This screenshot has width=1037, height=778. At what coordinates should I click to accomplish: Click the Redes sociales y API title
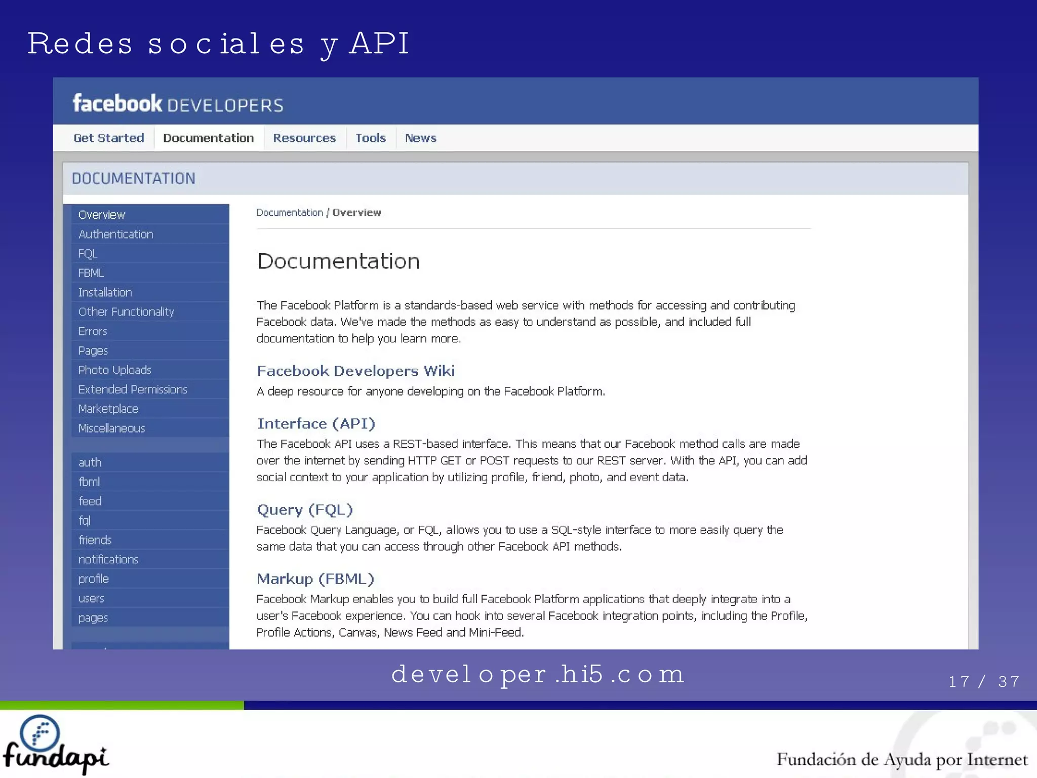point(218,44)
